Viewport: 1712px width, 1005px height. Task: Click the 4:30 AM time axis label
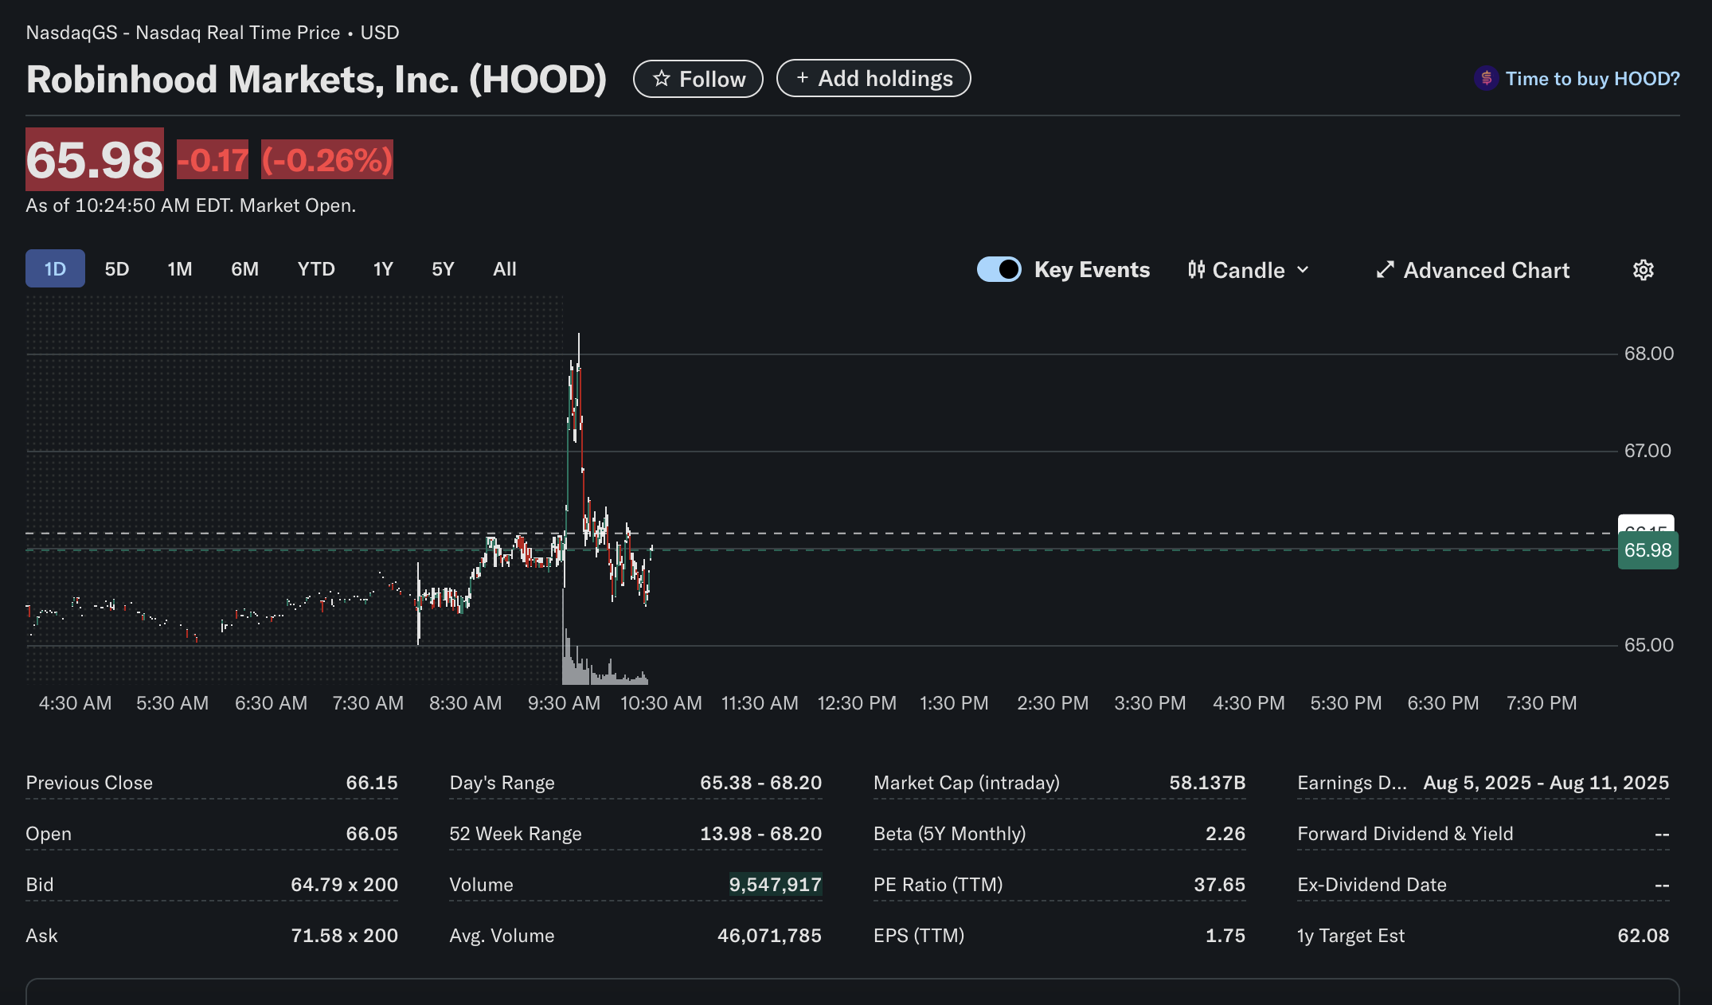pos(75,703)
